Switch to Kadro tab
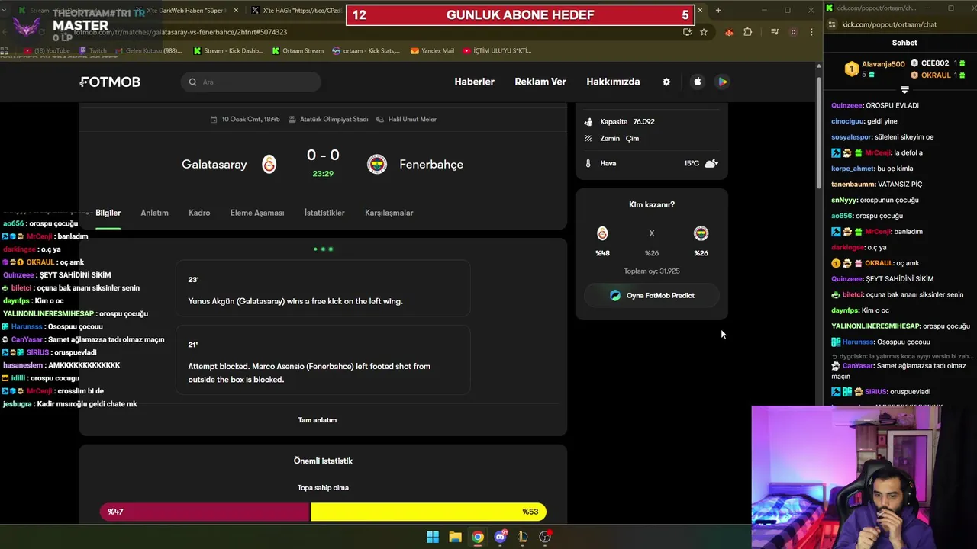977x549 pixels. click(x=199, y=213)
